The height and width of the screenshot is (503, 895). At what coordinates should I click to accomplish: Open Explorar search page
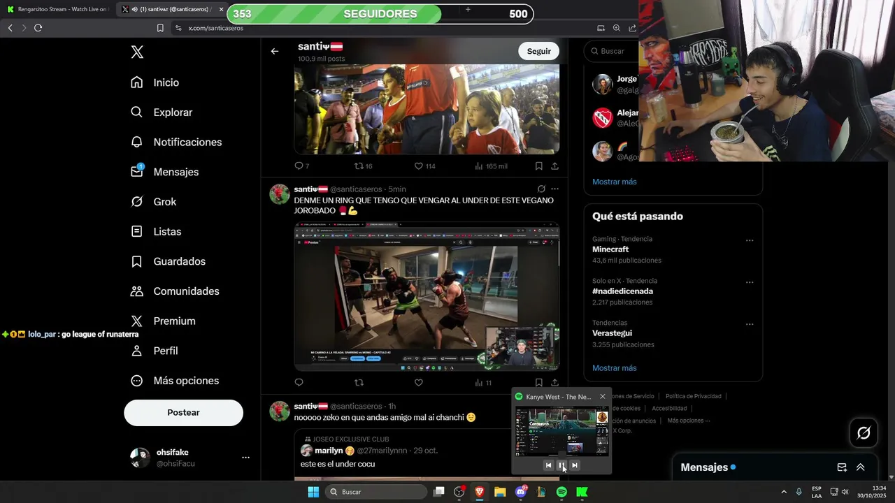pos(162,112)
